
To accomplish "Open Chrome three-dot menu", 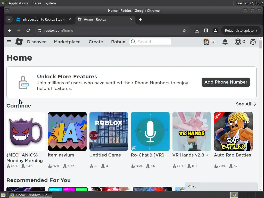I will 257,30.
